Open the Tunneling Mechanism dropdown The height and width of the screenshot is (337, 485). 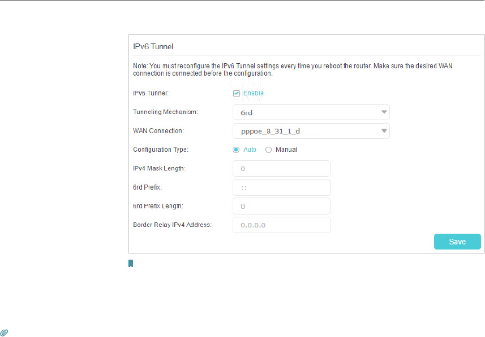(x=311, y=112)
